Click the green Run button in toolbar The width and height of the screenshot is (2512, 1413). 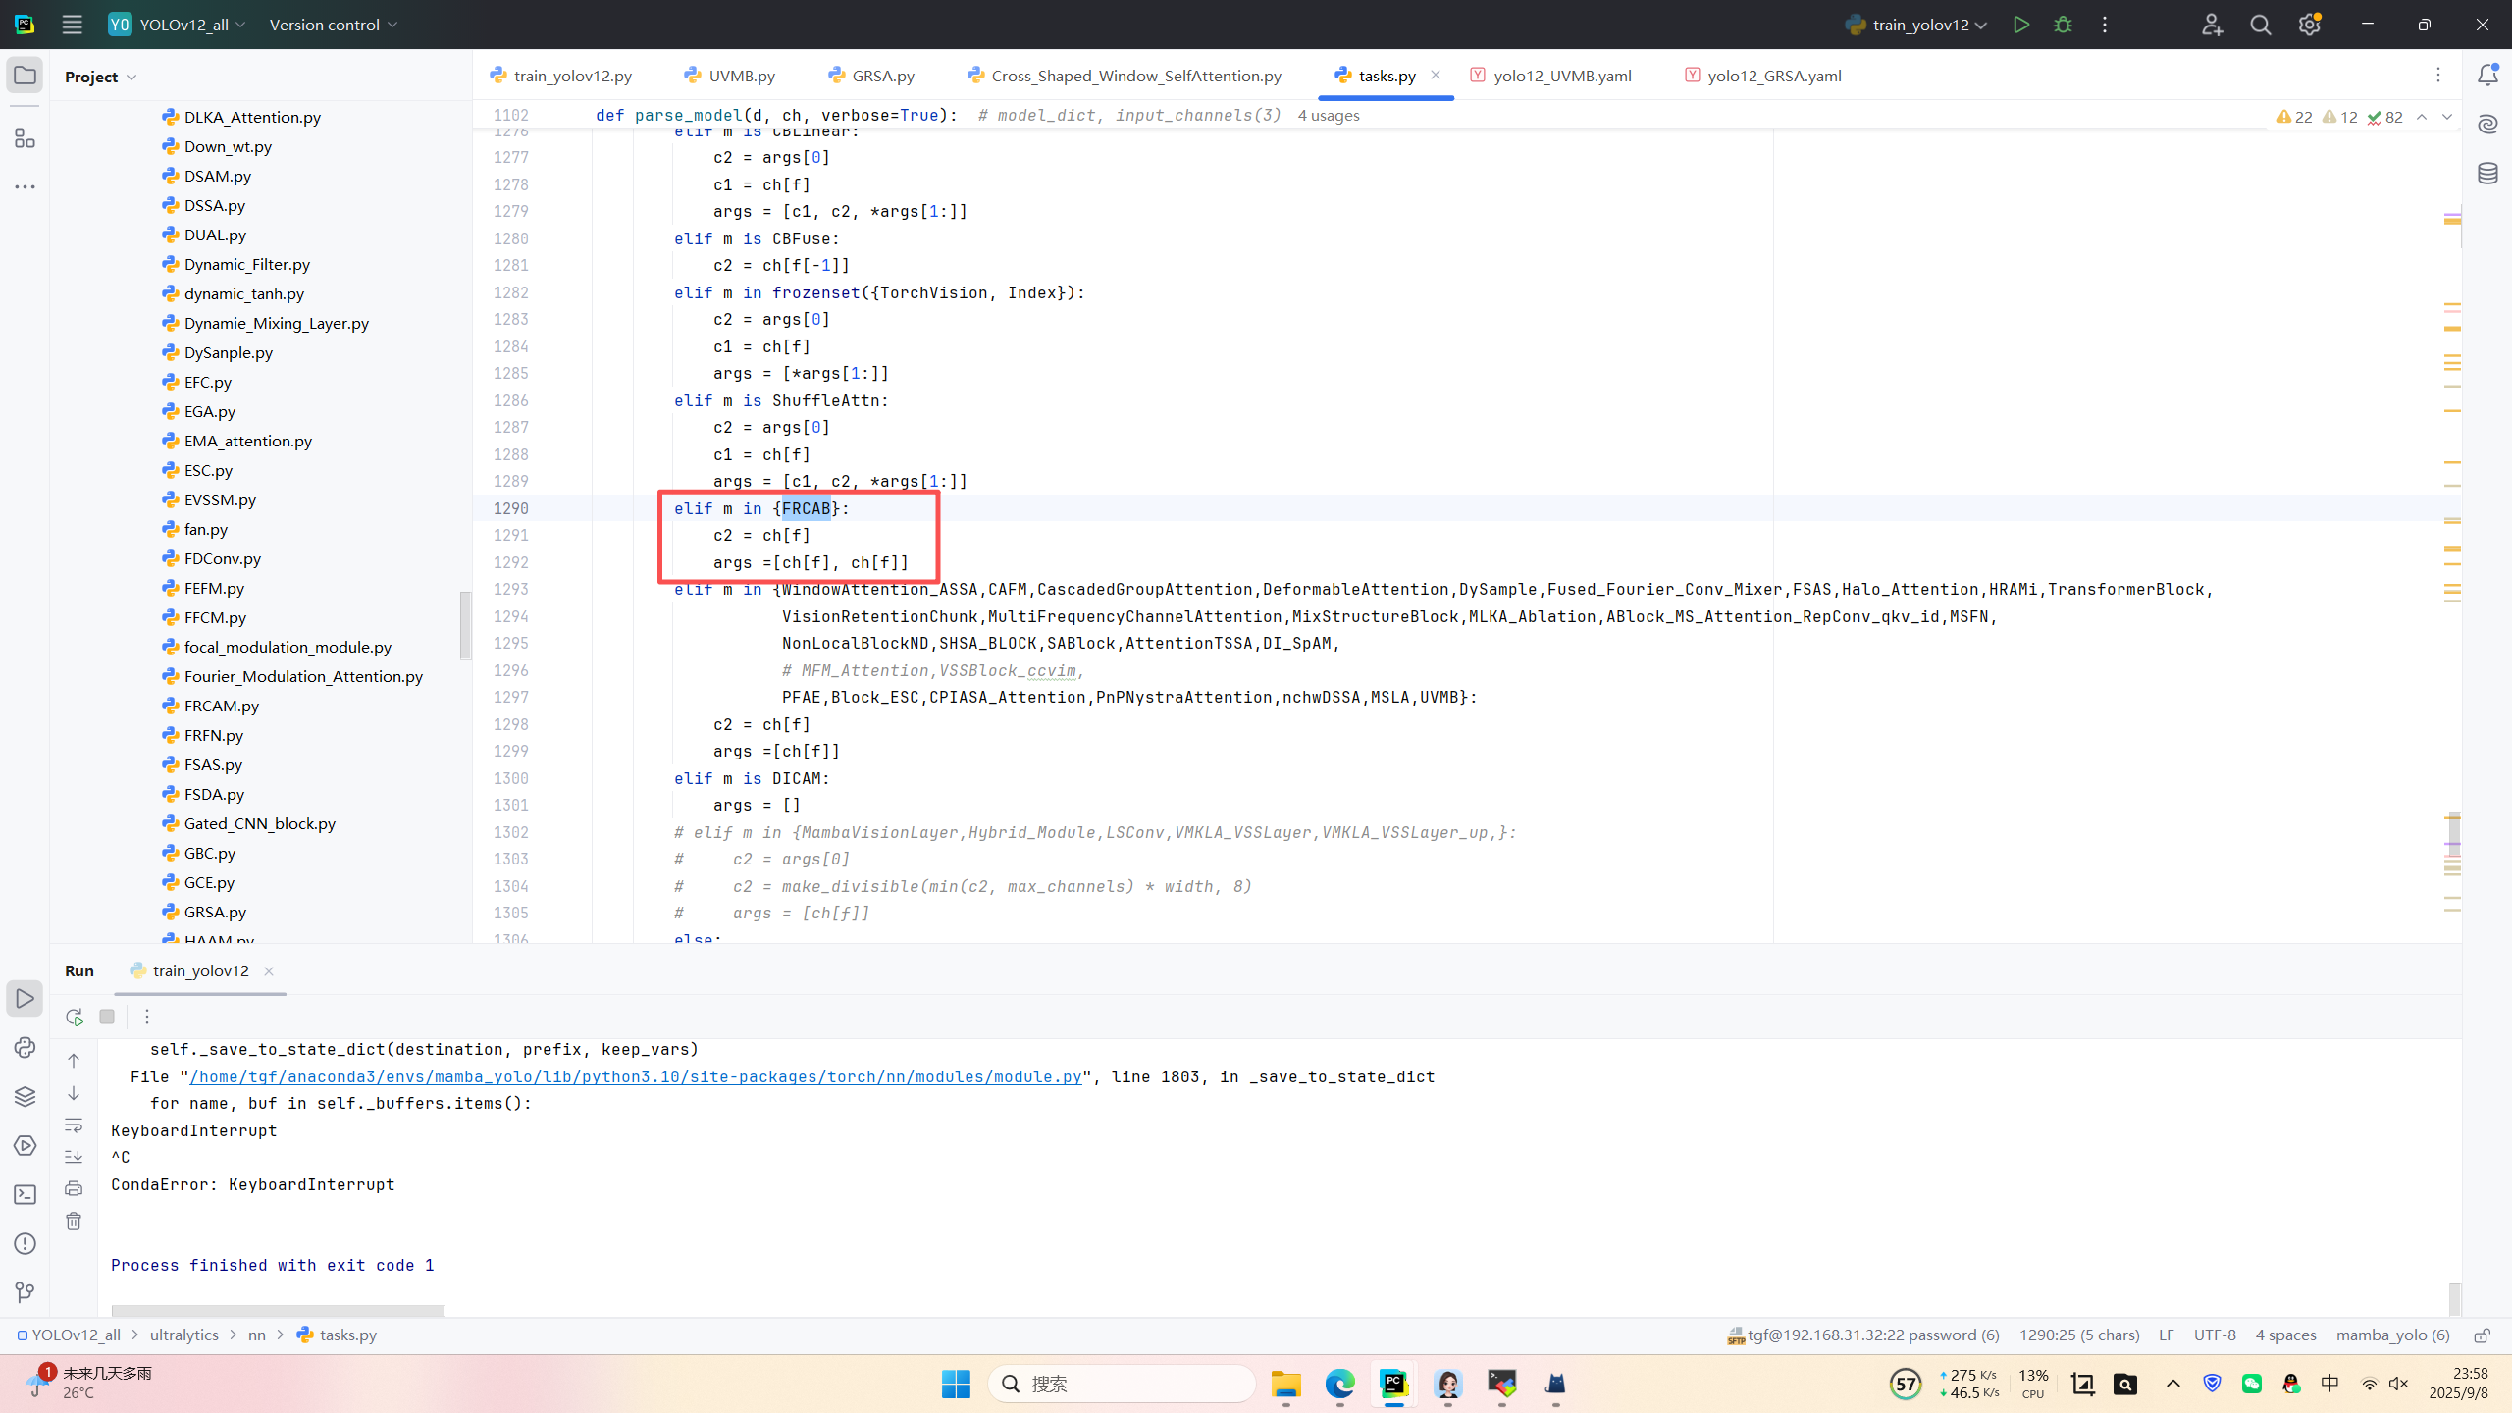[x=2020, y=25]
